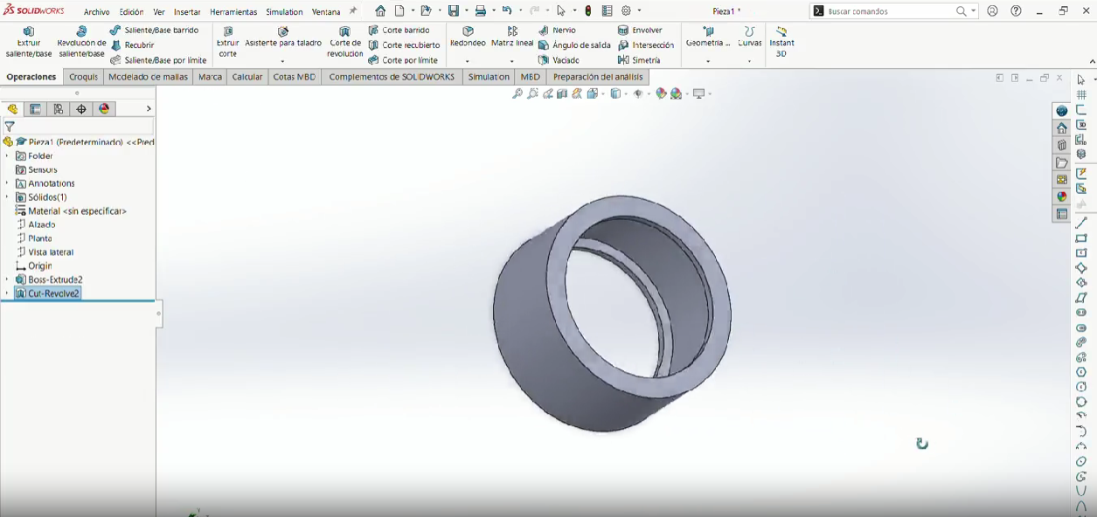Choose Corte por límite feature
The height and width of the screenshot is (517, 1097).
[403, 60]
